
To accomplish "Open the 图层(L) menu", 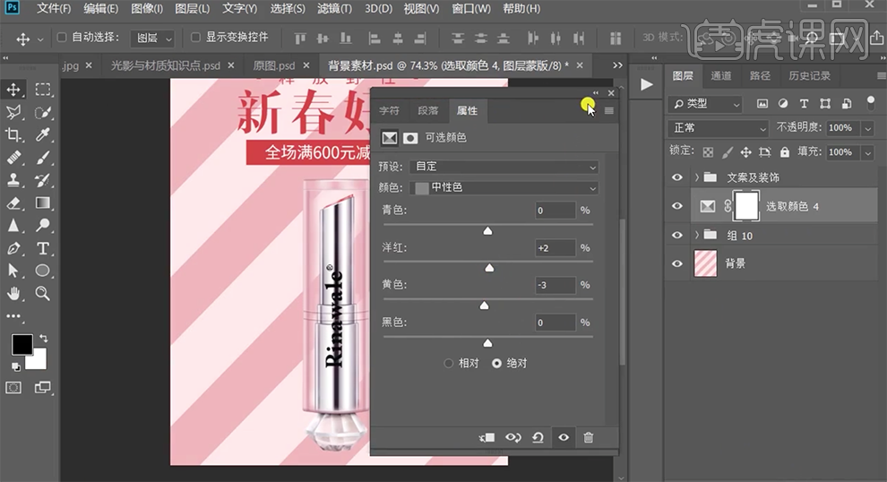I will (193, 8).
